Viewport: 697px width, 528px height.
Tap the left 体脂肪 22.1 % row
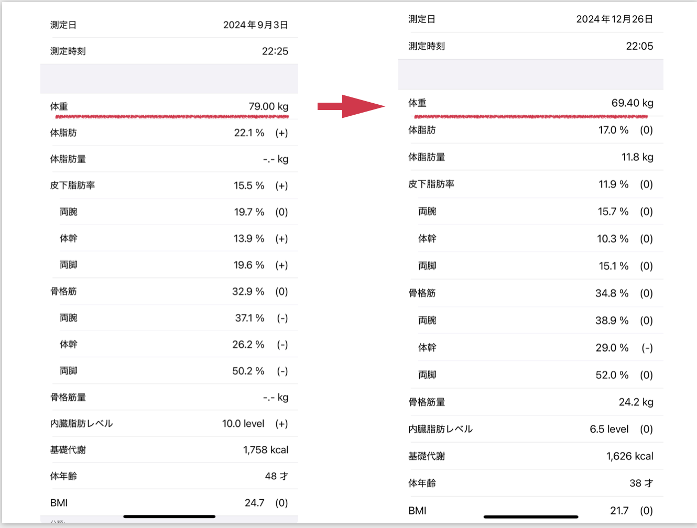169,133
